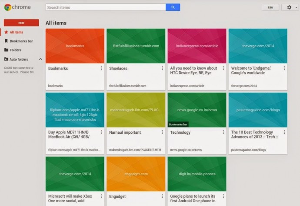Open three-dot menu on HTC Desire Eye card

[x=223, y=68]
